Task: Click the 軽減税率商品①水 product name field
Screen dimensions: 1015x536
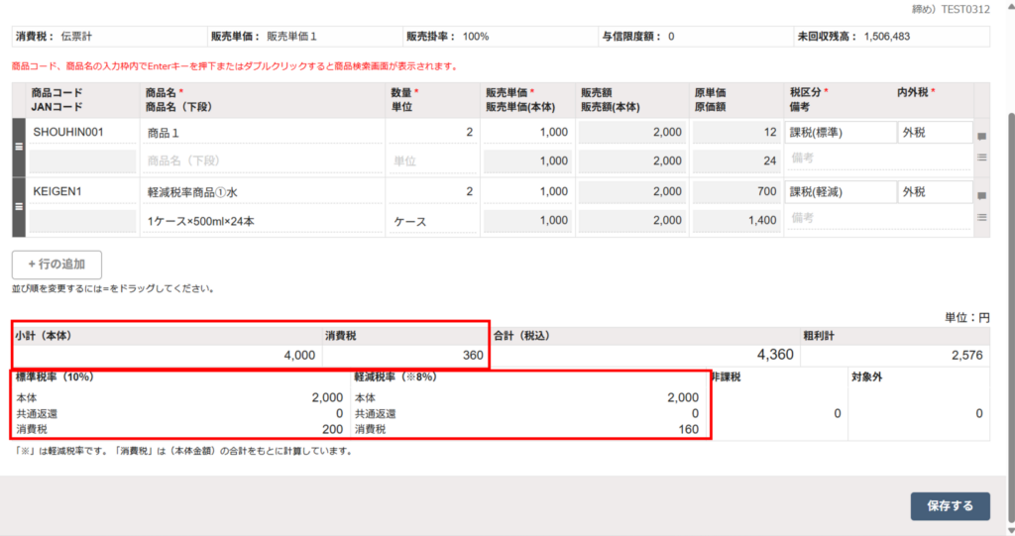Action: coord(263,192)
